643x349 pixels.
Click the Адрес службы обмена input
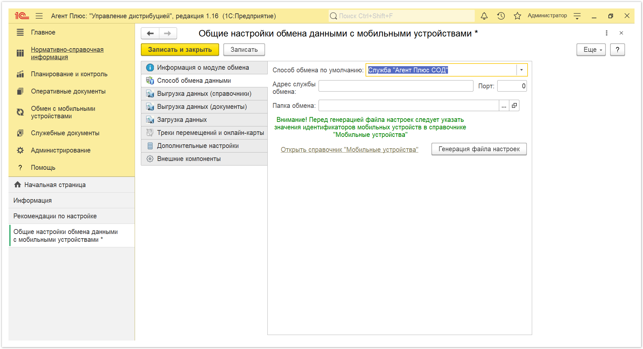pos(396,86)
